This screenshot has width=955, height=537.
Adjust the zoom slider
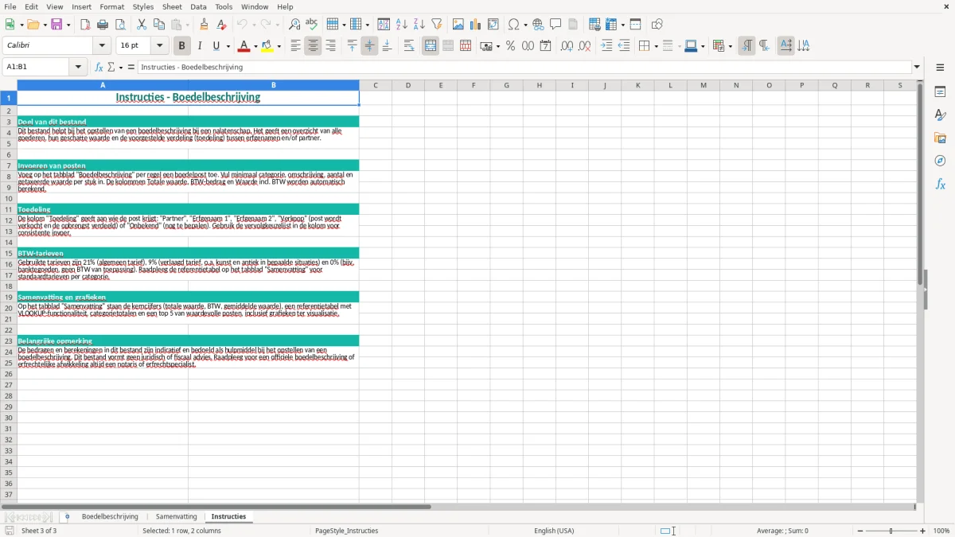click(891, 531)
